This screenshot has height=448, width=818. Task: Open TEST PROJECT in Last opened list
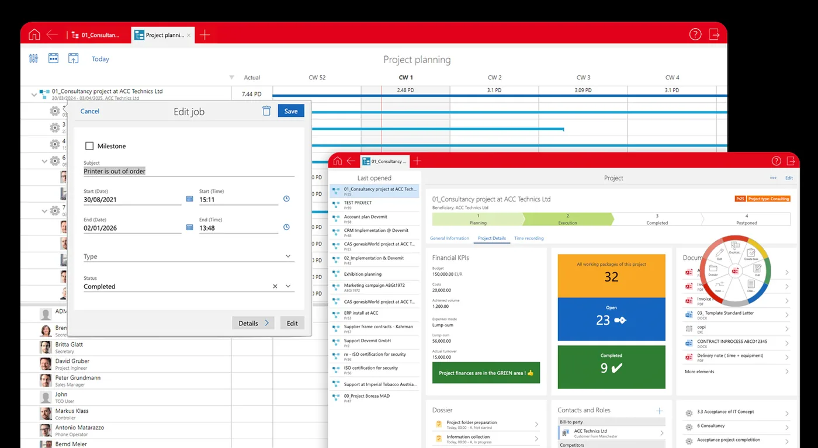pos(374,204)
